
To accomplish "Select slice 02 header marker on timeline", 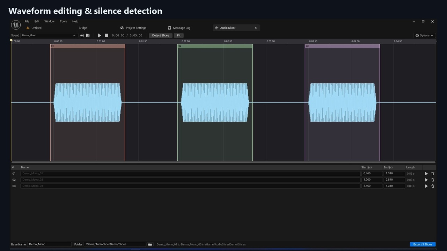I will (x=215, y=46).
